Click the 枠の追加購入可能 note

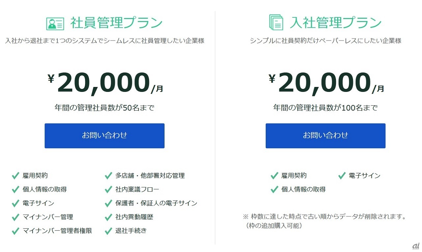point(274,226)
